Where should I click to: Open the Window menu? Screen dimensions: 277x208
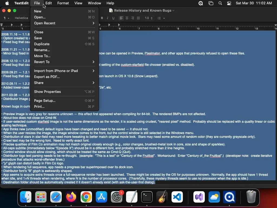tap(94, 3)
